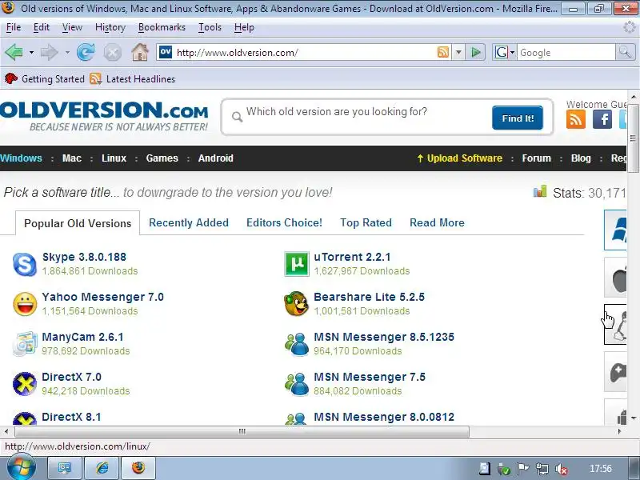Switch to the Recently Added tab
The width and height of the screenshot is (640, 480).
tap(189, 223)
